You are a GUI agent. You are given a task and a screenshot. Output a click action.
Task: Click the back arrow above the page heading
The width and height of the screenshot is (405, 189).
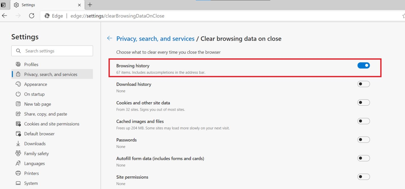click(109, 38)
